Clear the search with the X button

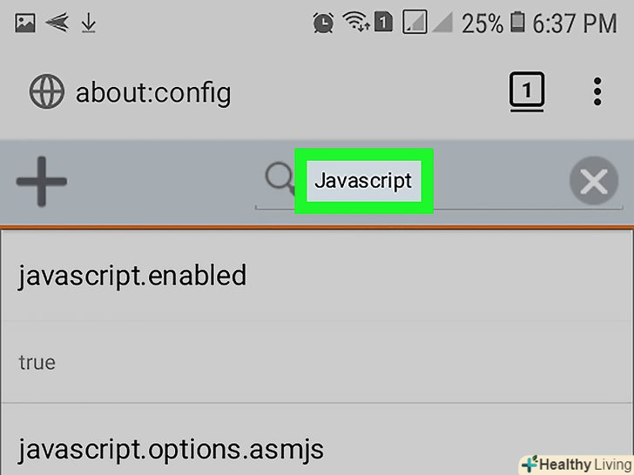click(x=594, y=182)
